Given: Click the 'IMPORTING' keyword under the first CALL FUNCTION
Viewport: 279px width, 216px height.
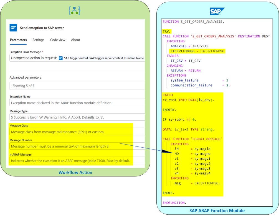Looking at the screenshot, I should point(176,41).
